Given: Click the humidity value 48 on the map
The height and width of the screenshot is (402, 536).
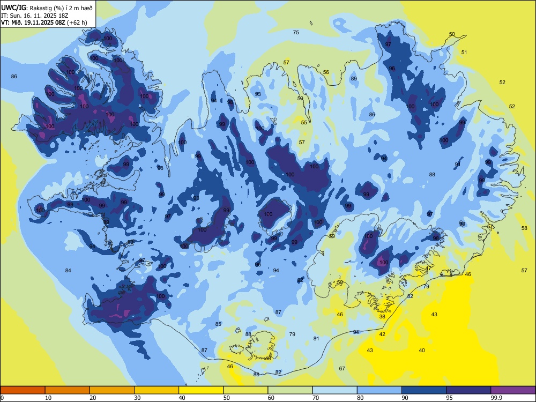Looking at the screenshot, I should [268, 359].
